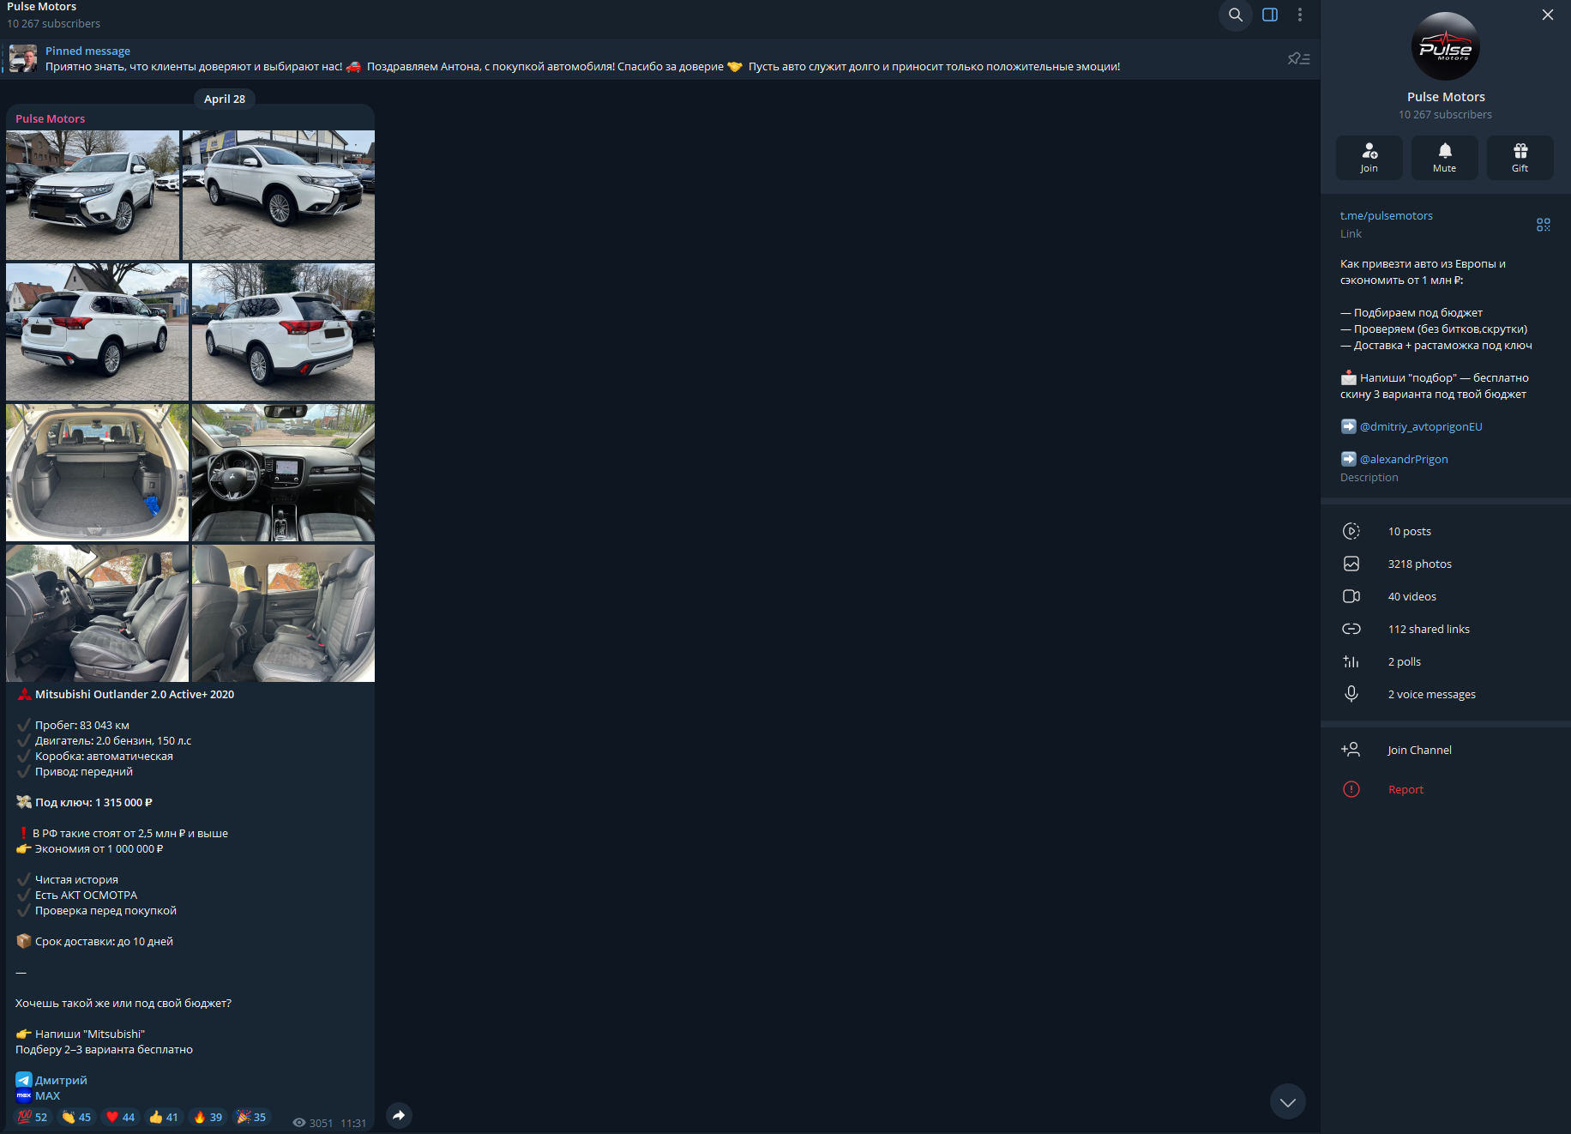Screen dimensions: 1571x1134
Task: Click the Pulse Motors chat header title
Action: coord(42,7)
